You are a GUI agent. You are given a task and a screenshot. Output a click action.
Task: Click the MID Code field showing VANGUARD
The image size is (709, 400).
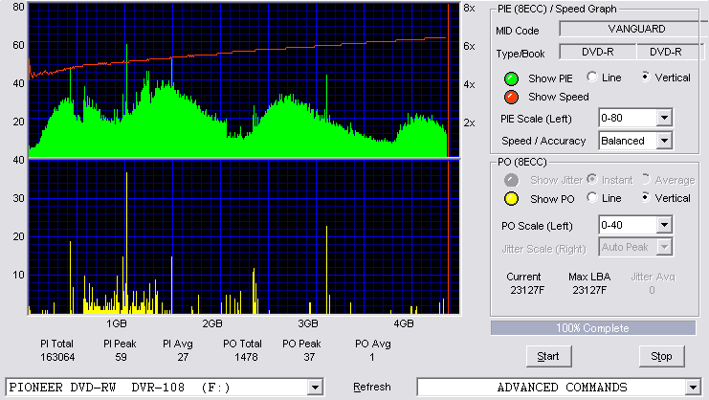coord(634,29)
